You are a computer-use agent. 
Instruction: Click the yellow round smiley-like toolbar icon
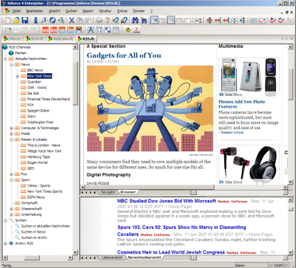click(x=128, y=30)
